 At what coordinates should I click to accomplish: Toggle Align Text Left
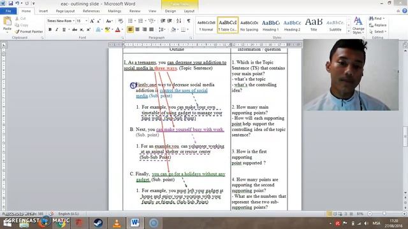point(130,29)
